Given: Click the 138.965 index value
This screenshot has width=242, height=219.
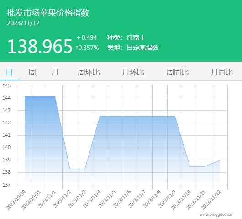Looking at the screenshot, I should 40,46.
